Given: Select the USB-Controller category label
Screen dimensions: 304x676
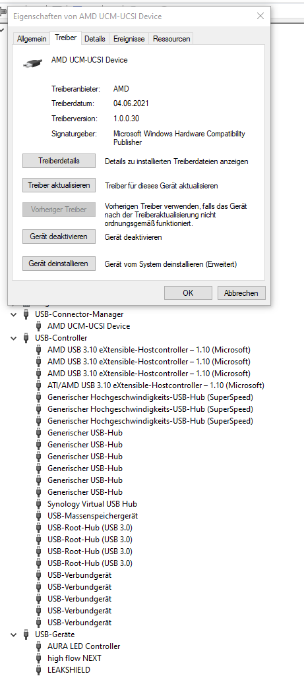Looking at the screenshot, I should 61,338.
